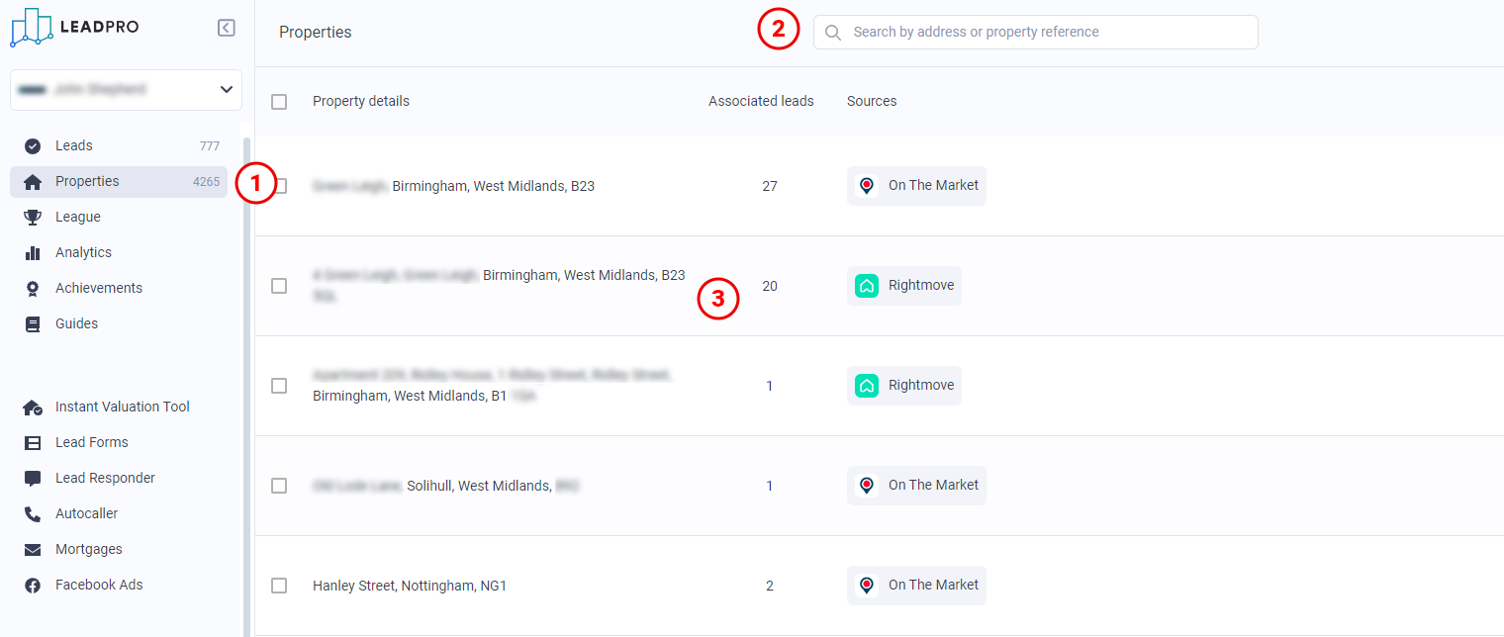Click the Analytics bar chart icon
Viewport: 1504px width, 637px height.
(x=33, y=253)
